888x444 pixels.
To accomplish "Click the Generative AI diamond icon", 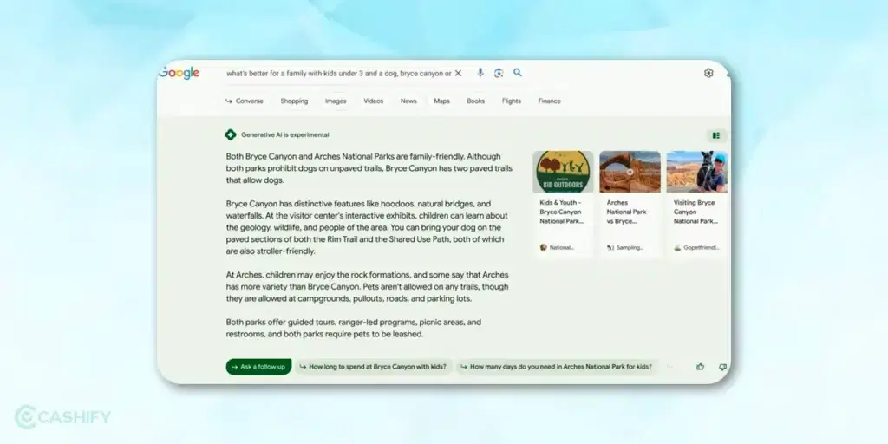I will pos(231,134).
